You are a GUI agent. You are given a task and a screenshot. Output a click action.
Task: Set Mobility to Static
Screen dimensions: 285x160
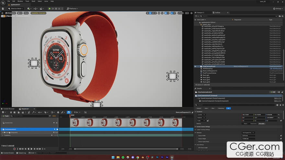coord(245,123)
